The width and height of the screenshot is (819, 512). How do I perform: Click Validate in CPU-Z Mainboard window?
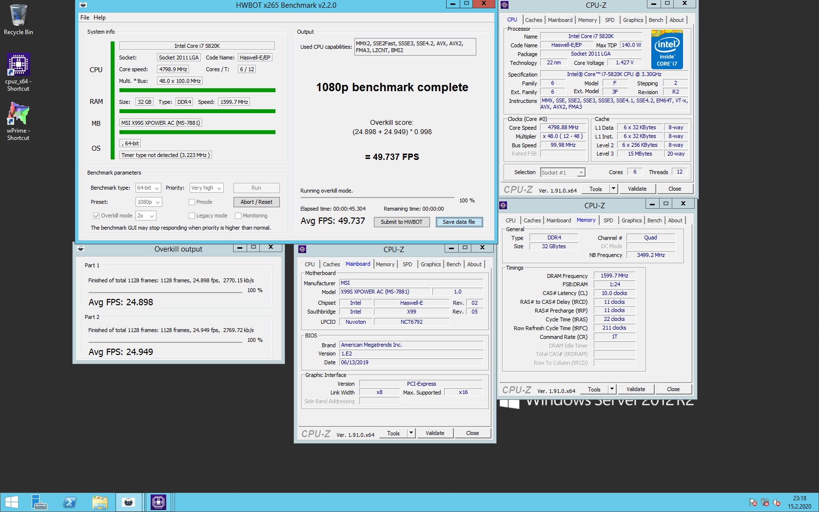[434, 433]
